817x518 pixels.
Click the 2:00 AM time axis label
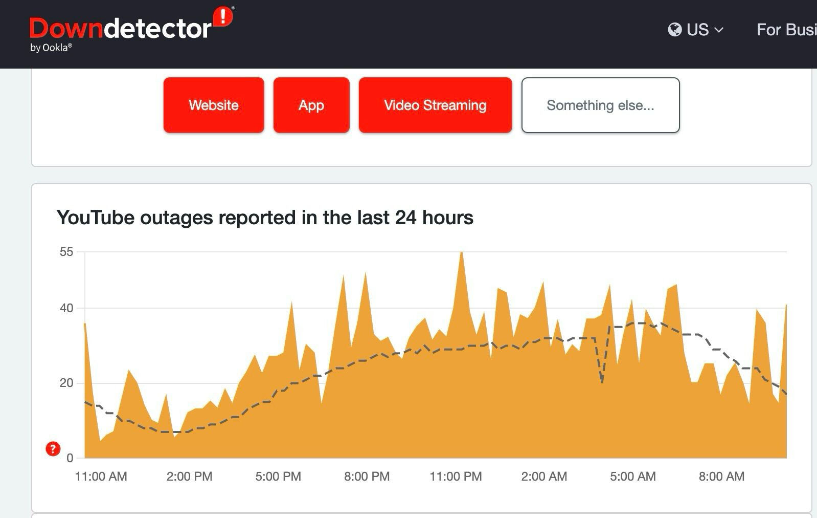[544, 477]
